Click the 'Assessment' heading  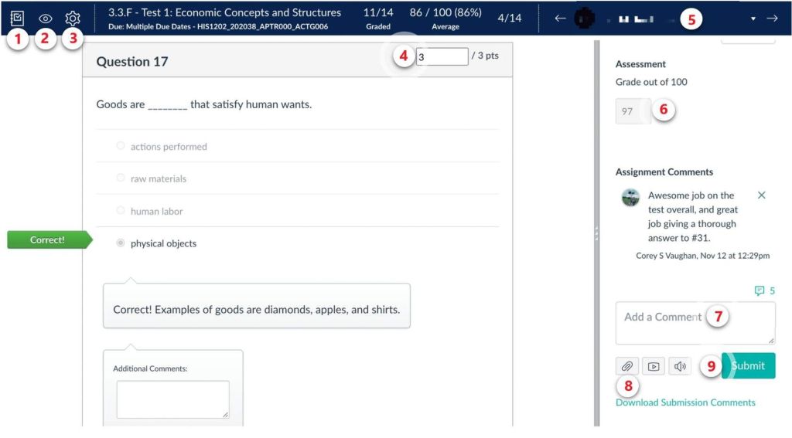click(640, 64)
